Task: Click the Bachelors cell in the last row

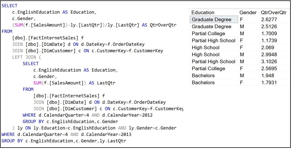Action: point(203,82)
